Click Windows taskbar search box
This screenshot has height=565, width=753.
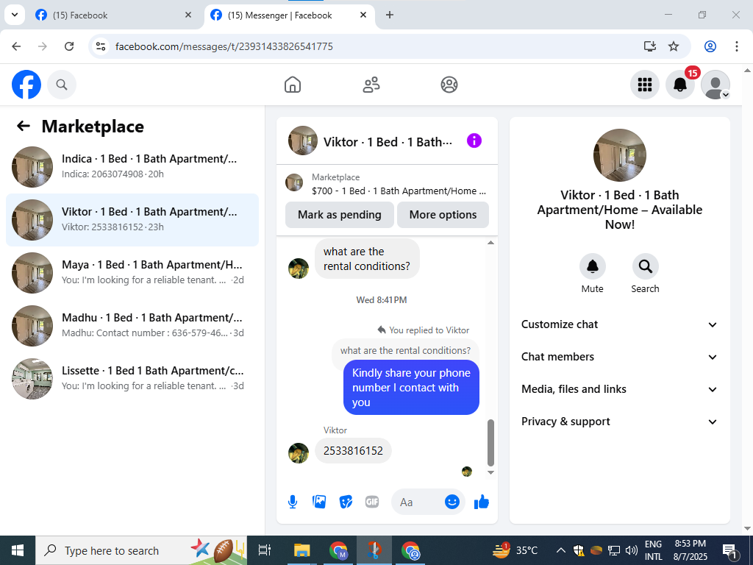(x=141, y=550)
